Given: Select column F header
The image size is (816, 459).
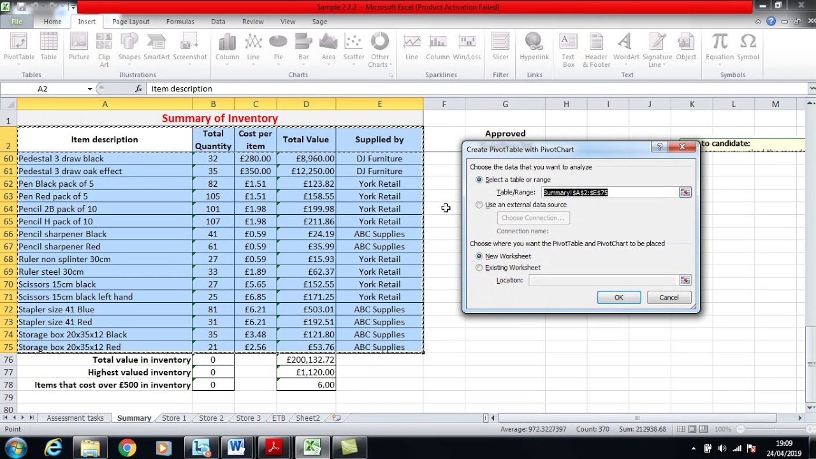Looking at the screenshot, I should 444,104.
